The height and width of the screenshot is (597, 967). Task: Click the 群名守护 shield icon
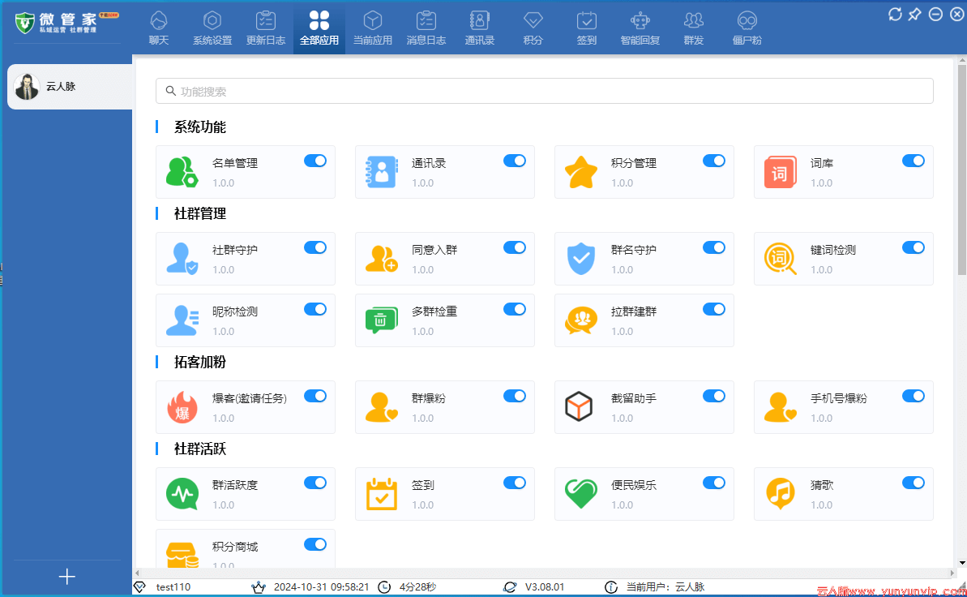(x=581, y=258)
